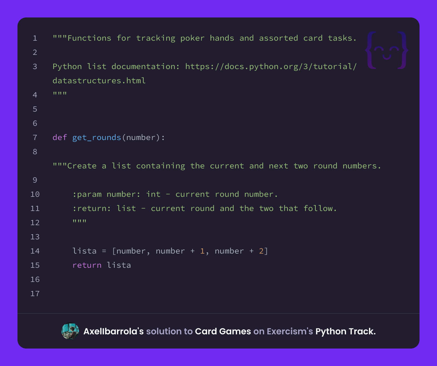Click line number 10 in the gutter
Screen dimensions: 437x366
(x=35, y=194)
